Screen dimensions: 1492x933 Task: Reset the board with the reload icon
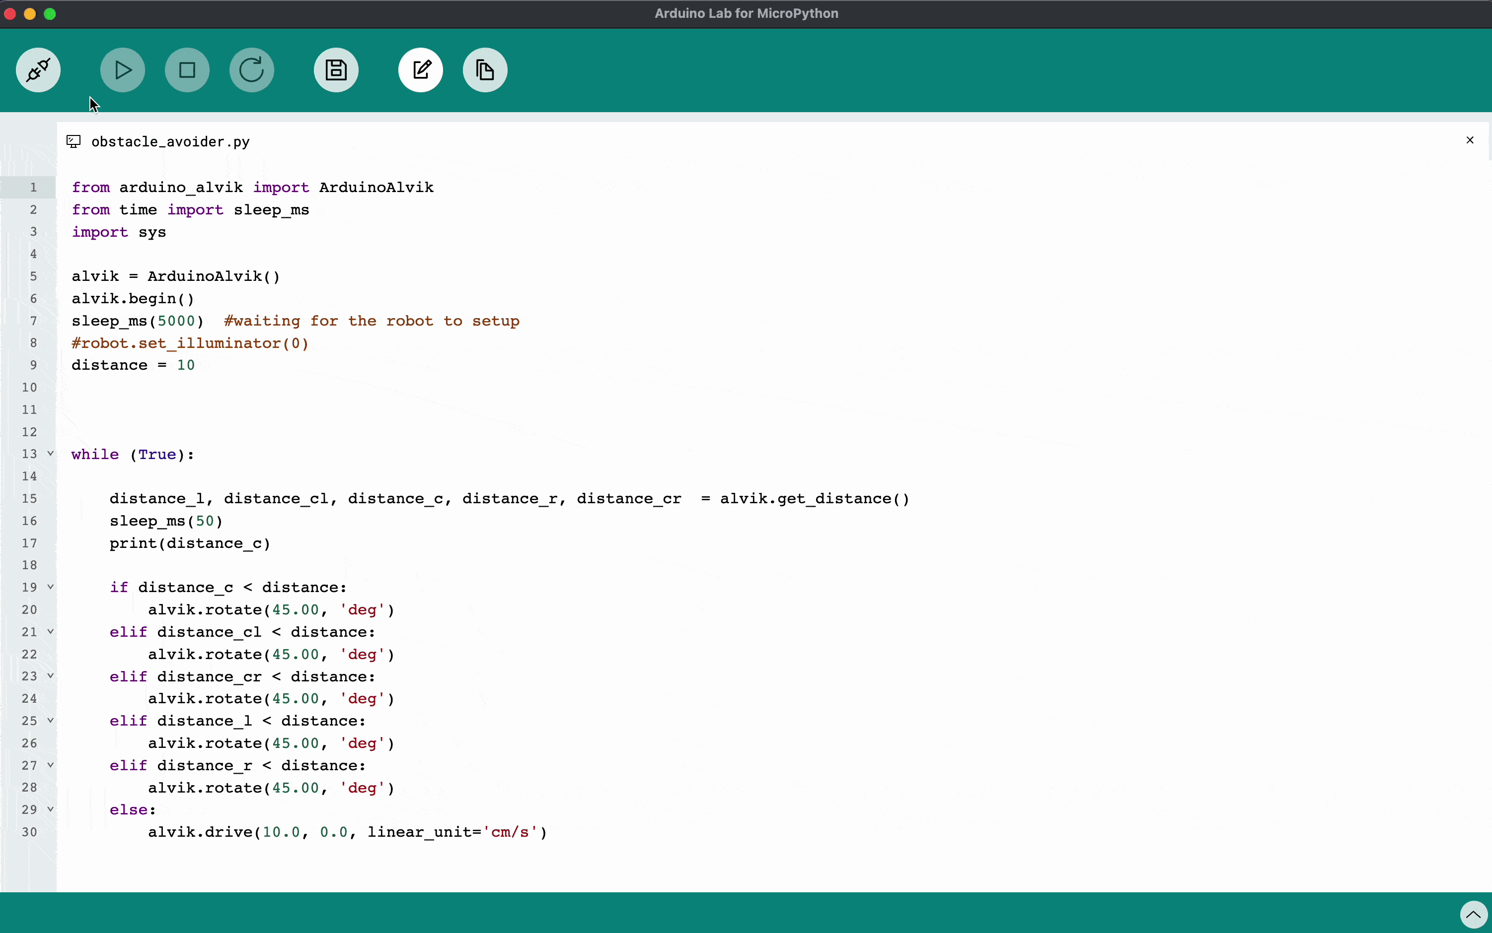click(x=251, y=70)
